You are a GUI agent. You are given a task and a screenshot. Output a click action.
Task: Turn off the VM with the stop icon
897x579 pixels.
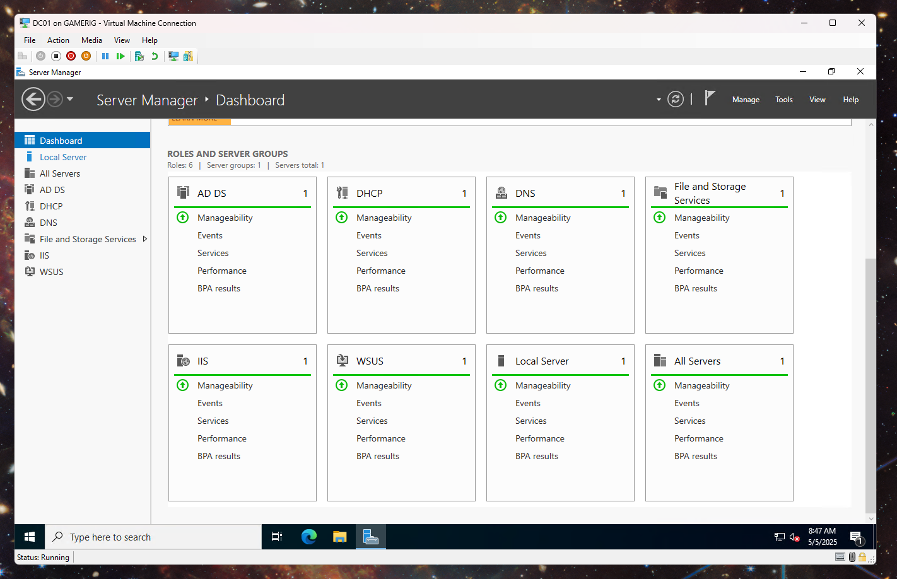click(x=56, y=56)
